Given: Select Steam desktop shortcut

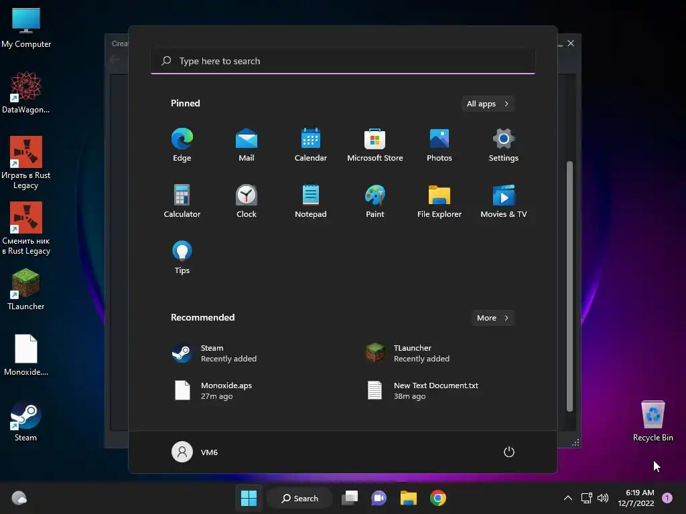Looking at the screenshot, I should point(26,422).
